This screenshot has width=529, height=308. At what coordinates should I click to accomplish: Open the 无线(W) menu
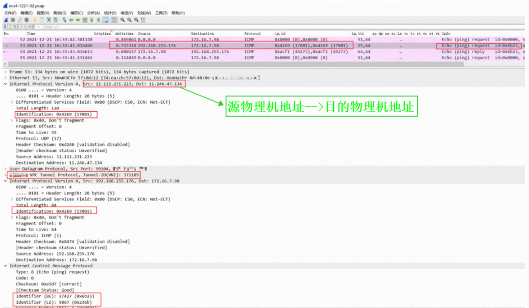(144, 13)
